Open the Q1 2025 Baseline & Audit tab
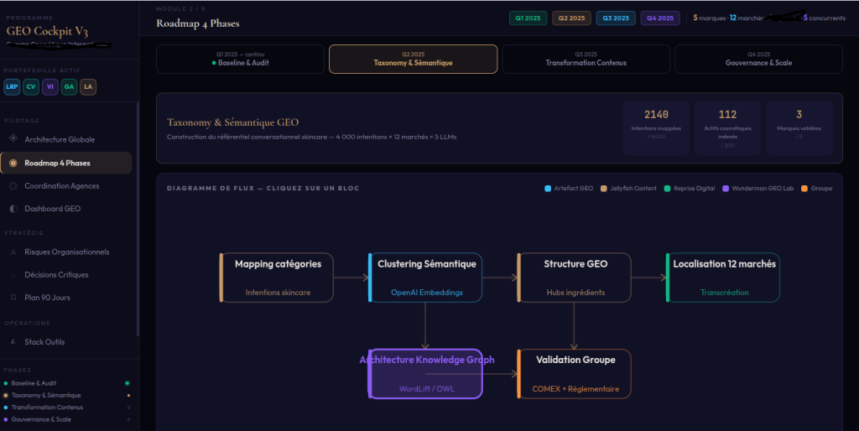Screen dimensions: 859x431 (240, 59)
